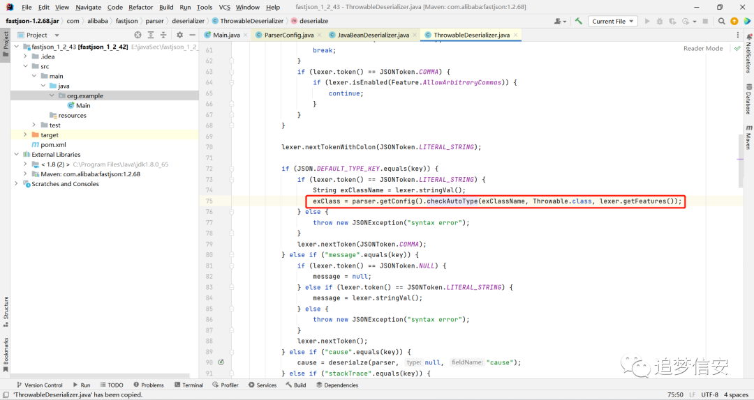The width and height of the screenshot is (754, 400).
Task: Expand the target folder
Action: [26, 135]
